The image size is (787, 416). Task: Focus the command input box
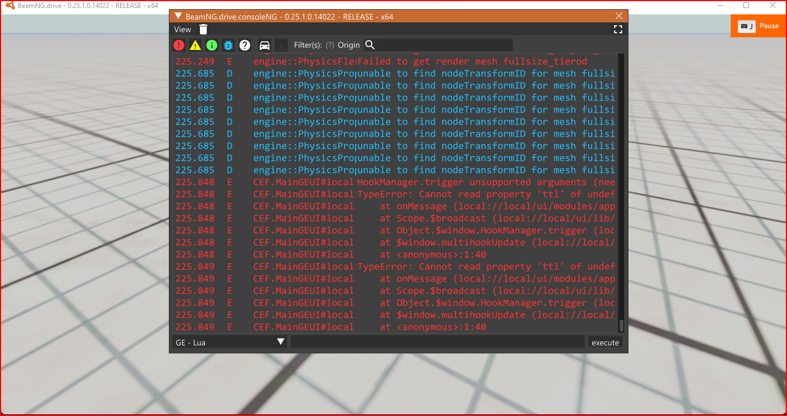(x=438, y=342)
